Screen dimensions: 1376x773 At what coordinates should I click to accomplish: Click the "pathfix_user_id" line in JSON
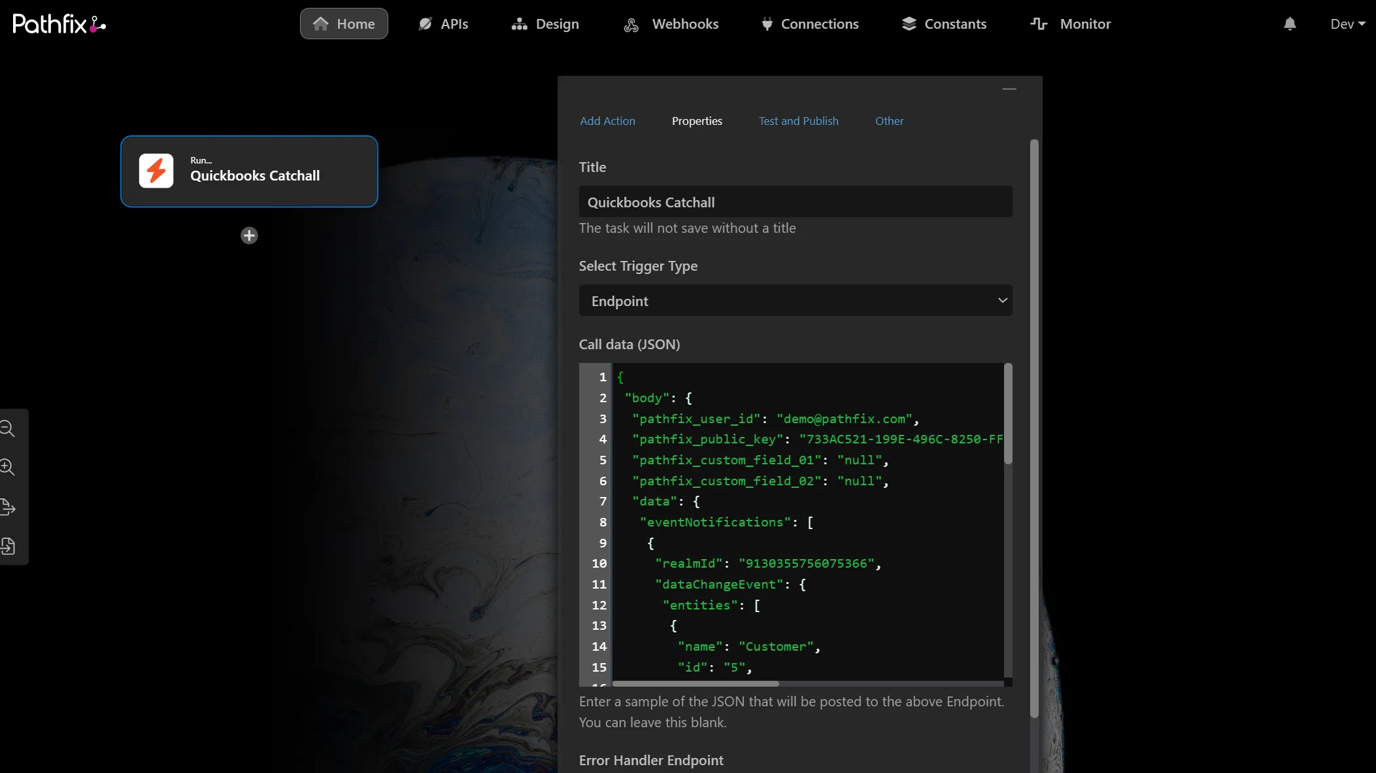pyautogui.click(x=775, y=419)
